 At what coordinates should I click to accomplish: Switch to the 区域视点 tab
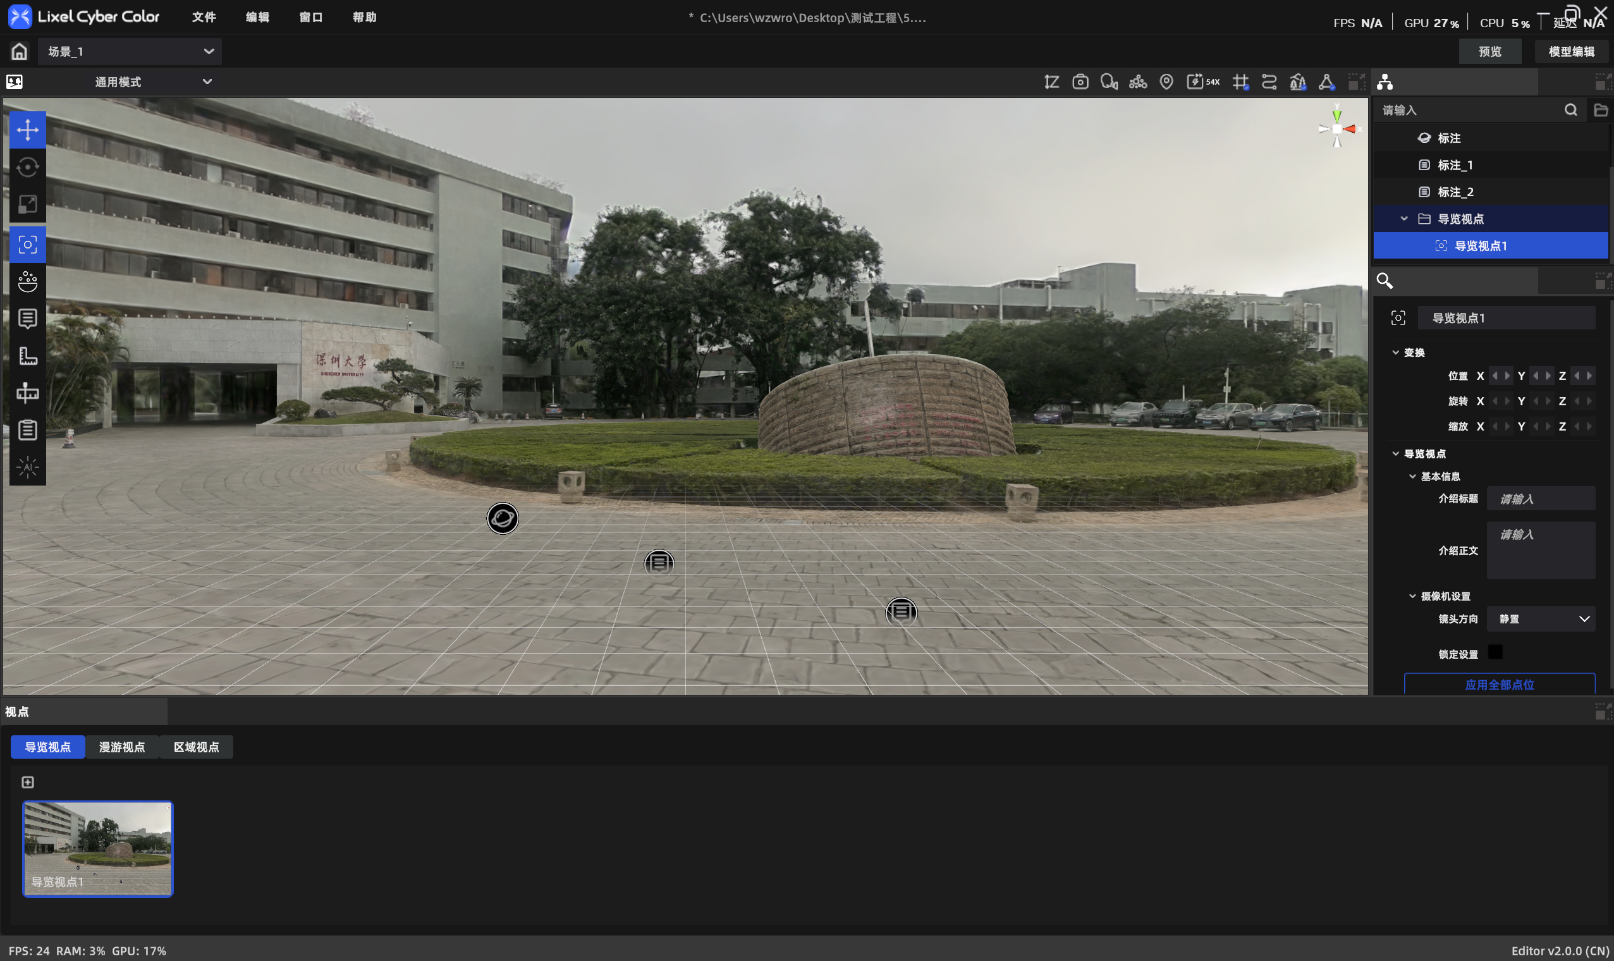(196, 747)
